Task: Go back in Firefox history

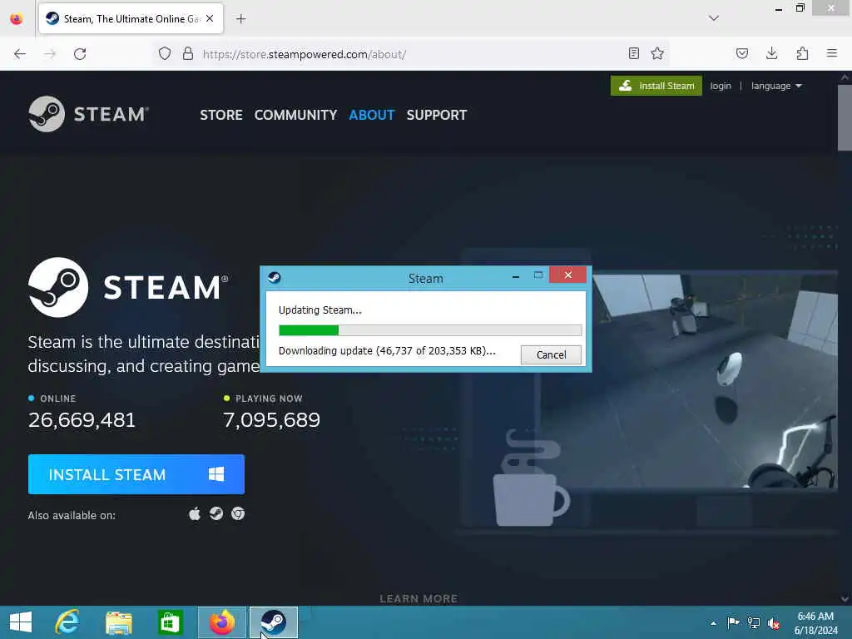Action: 20,54
